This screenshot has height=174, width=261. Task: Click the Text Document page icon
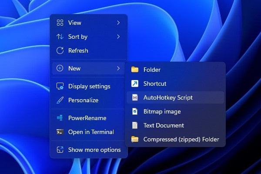pyautogui.click(x=135, y=125)
